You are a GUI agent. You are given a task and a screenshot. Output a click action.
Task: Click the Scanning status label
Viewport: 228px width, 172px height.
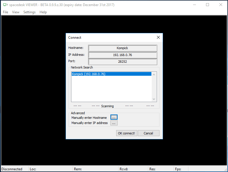(107, 106)
